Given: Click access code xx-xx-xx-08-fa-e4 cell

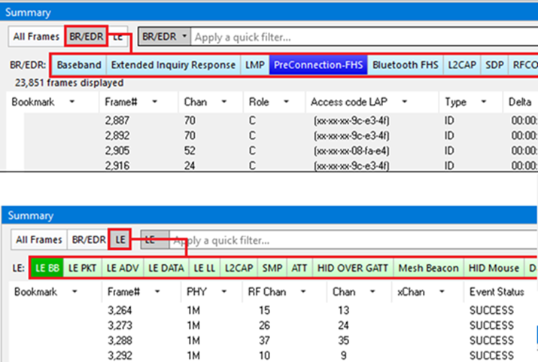Looking at the screenshot, I should pos(351,151).
